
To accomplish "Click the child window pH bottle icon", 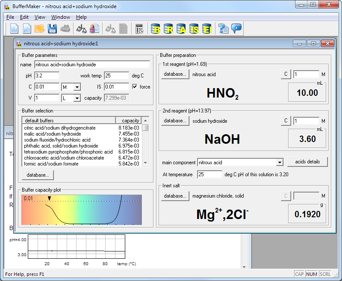I will 19,44.
